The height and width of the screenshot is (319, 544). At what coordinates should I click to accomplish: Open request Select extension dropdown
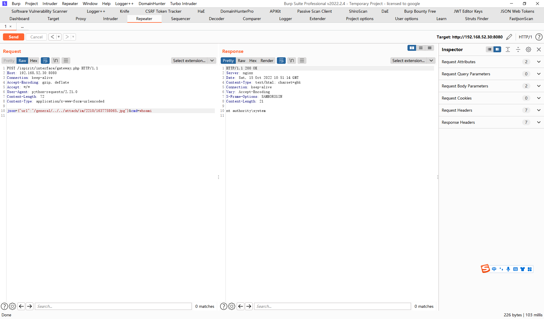[x=194, y=61]
